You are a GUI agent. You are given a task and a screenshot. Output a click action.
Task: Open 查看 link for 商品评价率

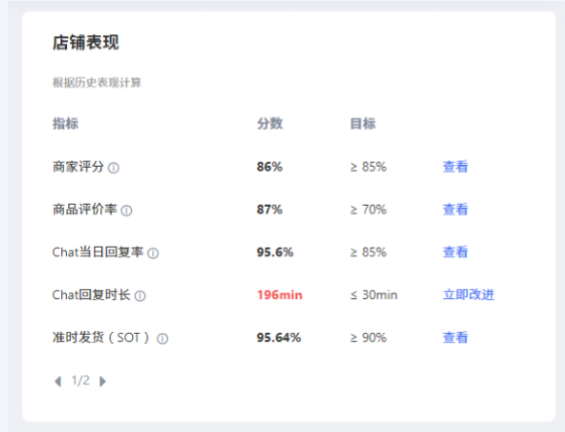455,210
